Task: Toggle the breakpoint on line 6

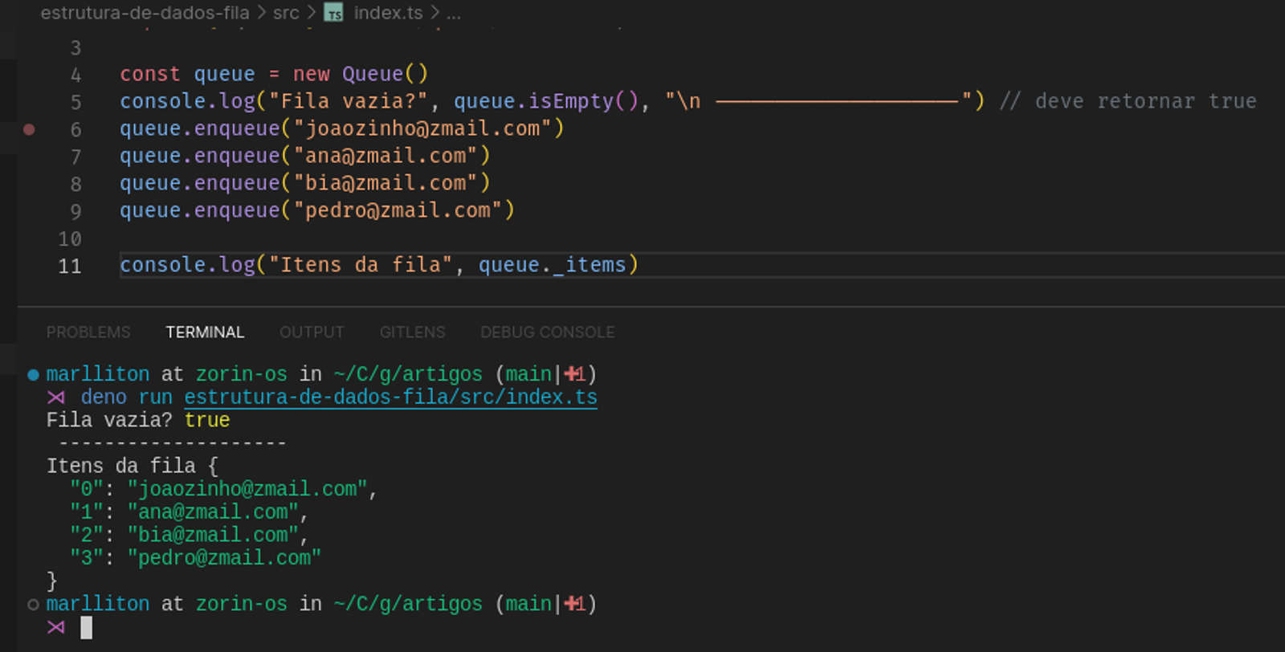Action: click(x=29, y=129)
